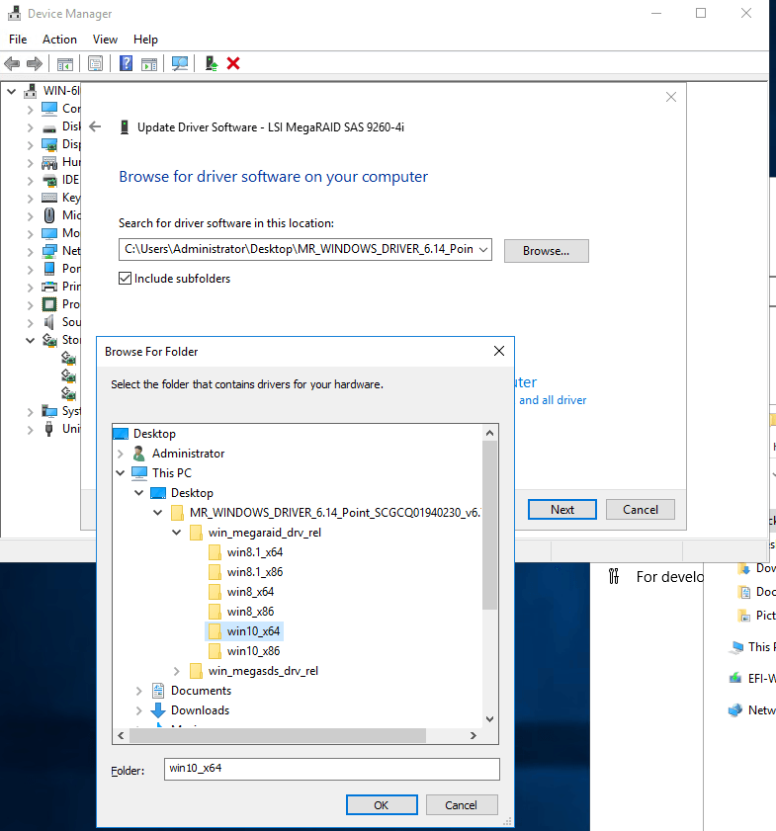Image resolution: width=776 pixels, height=831 pixels.
Task: Expand the win_megasds_drv_rel folder
Action: [x=177, y=671]
